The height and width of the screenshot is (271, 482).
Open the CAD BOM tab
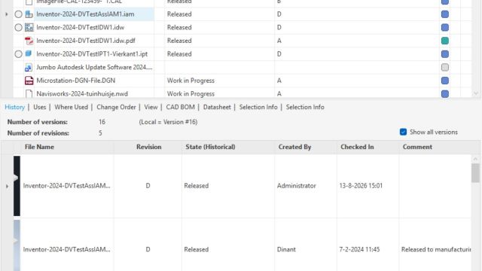pyautogui.click(x=181, y=107)
